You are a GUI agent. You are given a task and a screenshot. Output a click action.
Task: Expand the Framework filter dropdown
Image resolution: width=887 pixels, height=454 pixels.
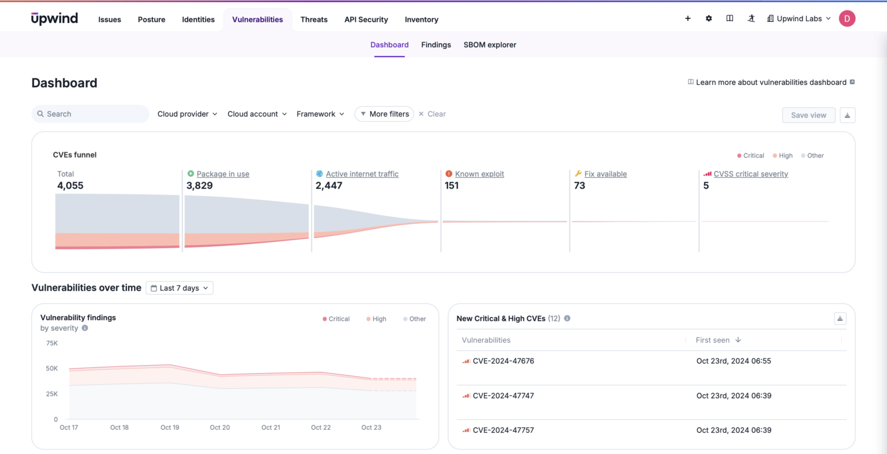[320, 114]
